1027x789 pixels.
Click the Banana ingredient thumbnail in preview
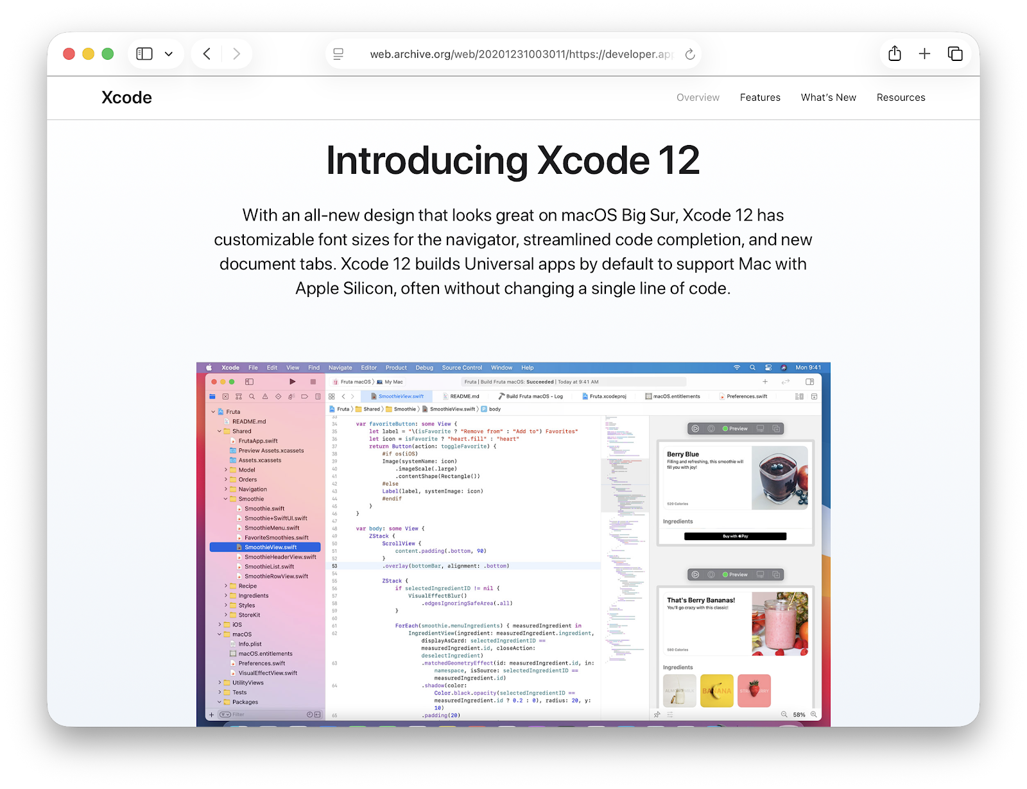click(717, 691)
